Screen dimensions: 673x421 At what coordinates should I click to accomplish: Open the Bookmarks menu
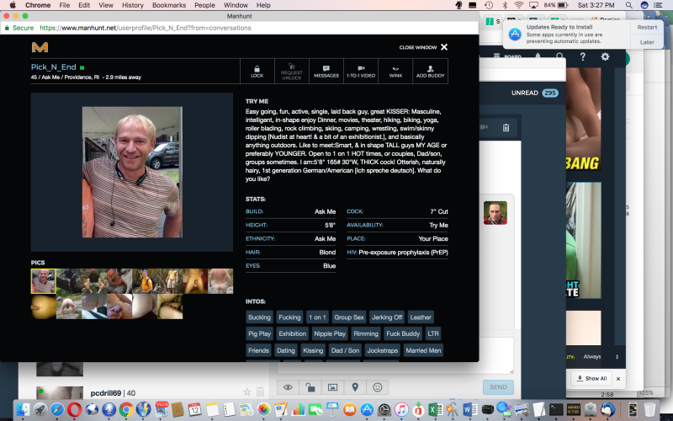pos(169,5)
